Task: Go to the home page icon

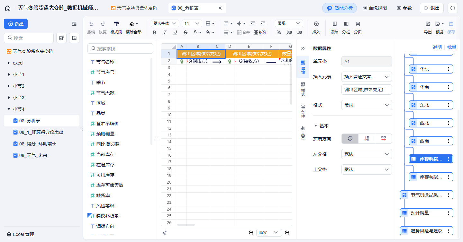Action: [8, 8]
